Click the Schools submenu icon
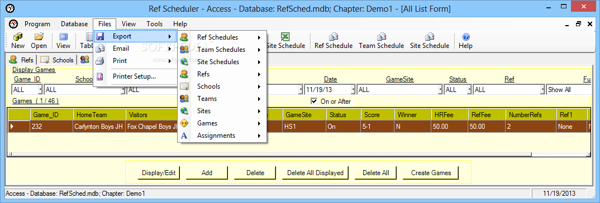The image size is (600, 203). [184, 86]
